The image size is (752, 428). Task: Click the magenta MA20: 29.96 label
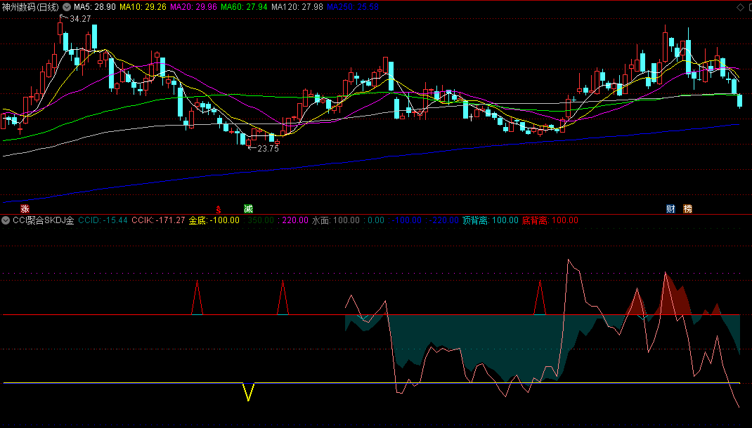(x=193, y=7)
